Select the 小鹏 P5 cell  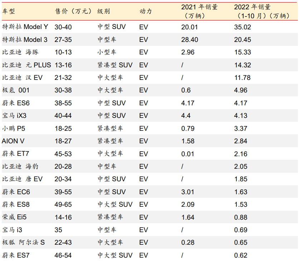[14, 128]
